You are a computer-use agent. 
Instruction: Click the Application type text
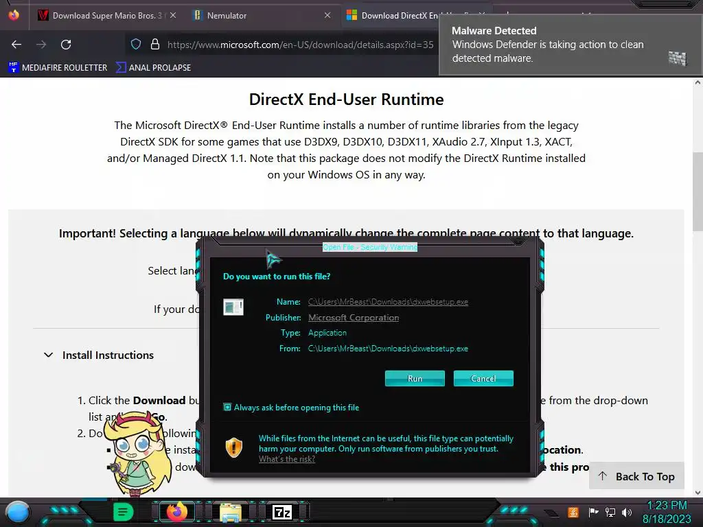327,333
